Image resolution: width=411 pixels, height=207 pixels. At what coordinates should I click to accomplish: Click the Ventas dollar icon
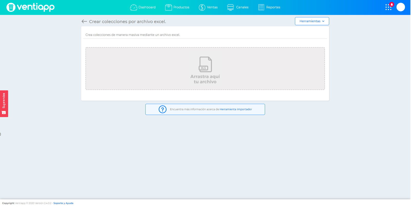(x=202, y=7)
